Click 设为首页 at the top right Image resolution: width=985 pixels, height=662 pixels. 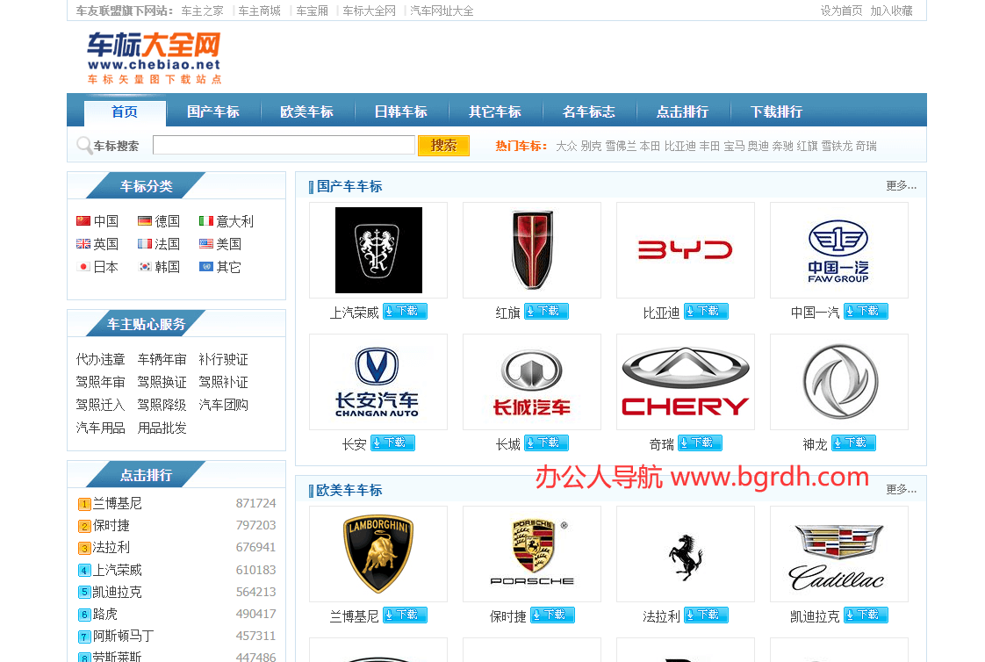tap(841, 11)
